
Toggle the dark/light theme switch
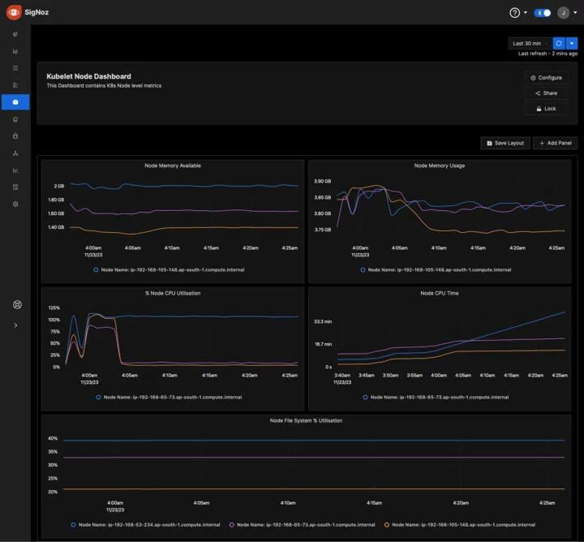click(543, 13)
